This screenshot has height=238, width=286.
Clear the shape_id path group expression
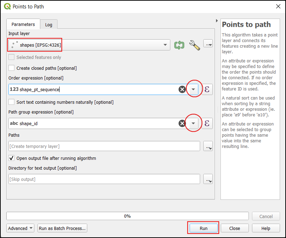click(x=182, y=123)
